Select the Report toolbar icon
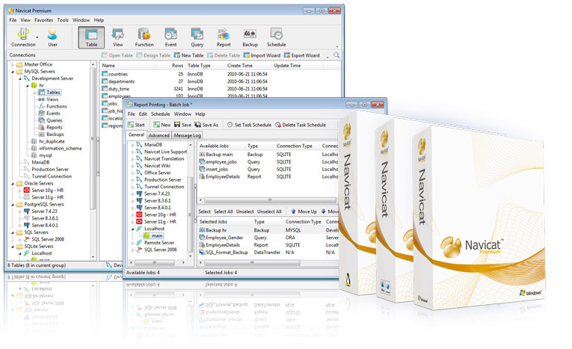 223,37
